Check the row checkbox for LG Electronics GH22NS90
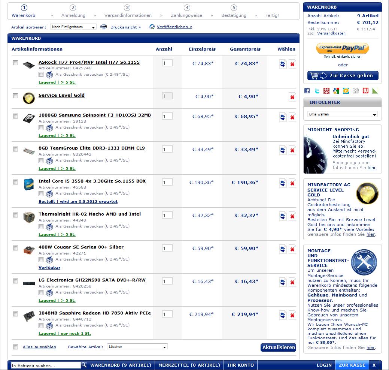The image size is (389, 370). (x=16, y=281)
